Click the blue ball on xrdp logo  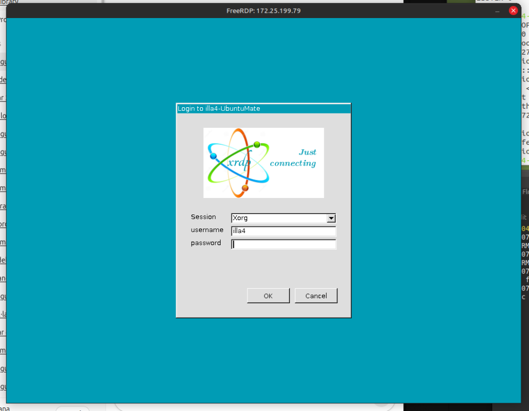pyautogui.click(x=213, y=156)
